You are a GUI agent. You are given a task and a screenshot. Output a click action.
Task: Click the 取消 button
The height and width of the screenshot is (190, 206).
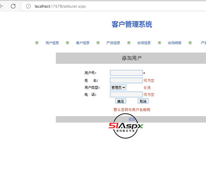[143, 101]
